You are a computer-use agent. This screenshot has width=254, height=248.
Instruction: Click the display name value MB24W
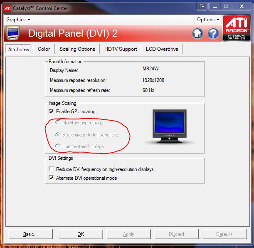click(150, 69)
